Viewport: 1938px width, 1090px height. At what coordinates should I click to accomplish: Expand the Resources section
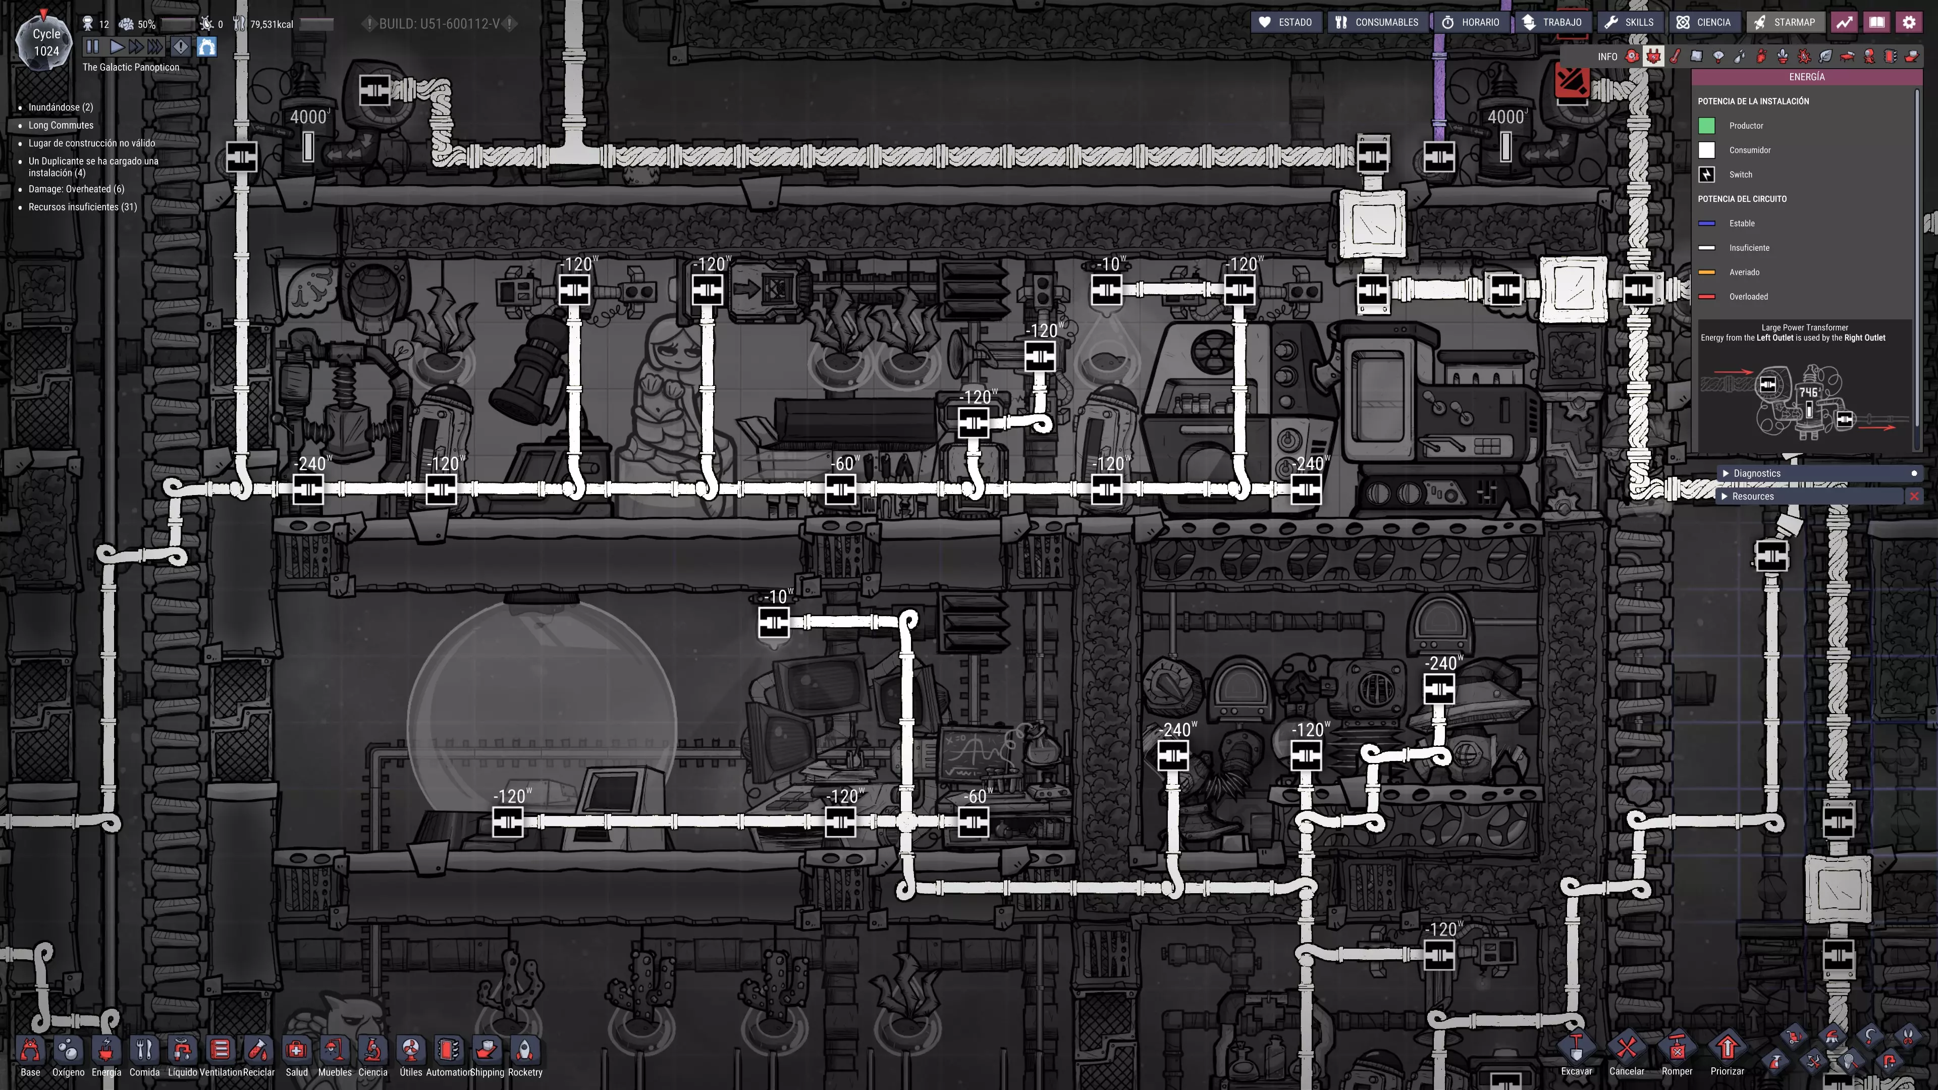(1752, 497)
